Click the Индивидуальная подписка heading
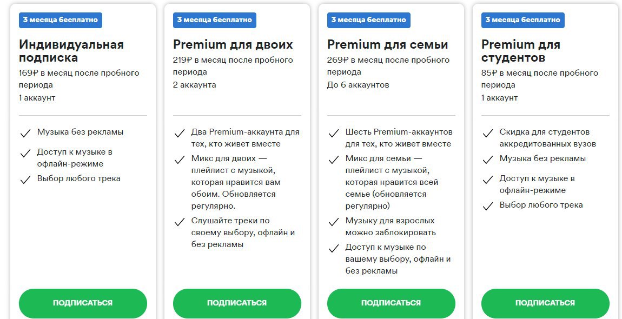 click(x=71, y=51)
